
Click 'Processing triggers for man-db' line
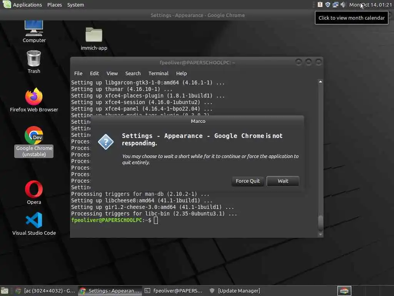[x=140, y=194]
